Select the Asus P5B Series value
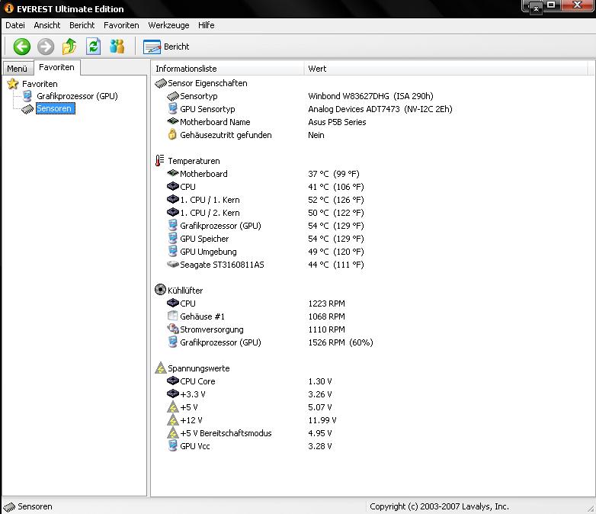The width and height of the screenshot is (596, 514). (337, 122)
